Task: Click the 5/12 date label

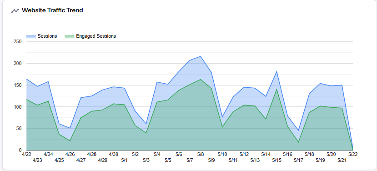Action: [x=244, y=155]
